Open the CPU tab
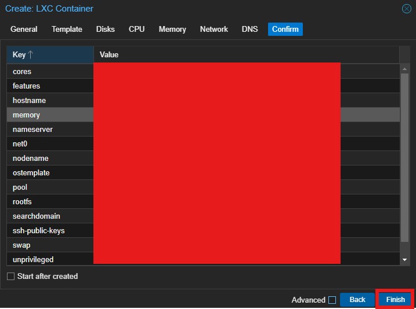 pyautogui.click(x=137, y=29)
